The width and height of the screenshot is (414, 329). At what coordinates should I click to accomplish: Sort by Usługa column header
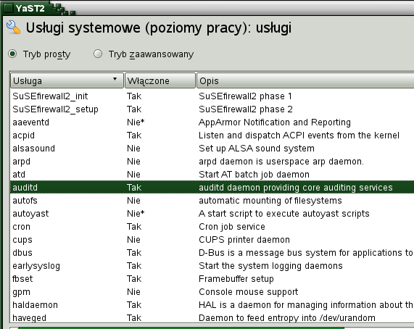coord(67,80)
